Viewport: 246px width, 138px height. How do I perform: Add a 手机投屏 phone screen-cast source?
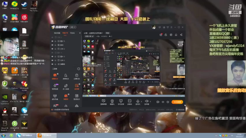tap(121, 102)
